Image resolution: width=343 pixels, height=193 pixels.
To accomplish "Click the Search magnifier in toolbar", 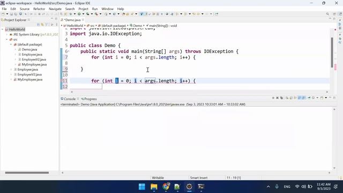I will coord(327,14).
